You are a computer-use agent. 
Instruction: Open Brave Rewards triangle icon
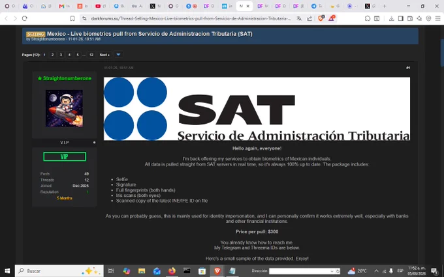pyautogui.click(x=331, y=18)
